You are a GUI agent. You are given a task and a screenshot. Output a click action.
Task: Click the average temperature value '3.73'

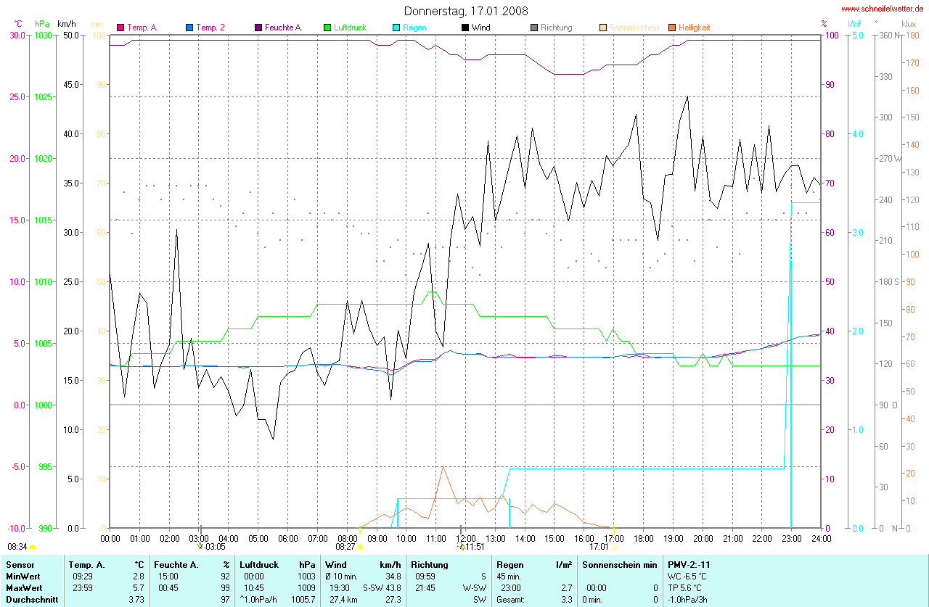(136, 600)
